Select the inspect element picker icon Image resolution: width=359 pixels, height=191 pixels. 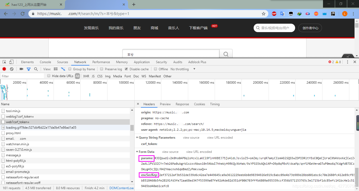[4, 62]
